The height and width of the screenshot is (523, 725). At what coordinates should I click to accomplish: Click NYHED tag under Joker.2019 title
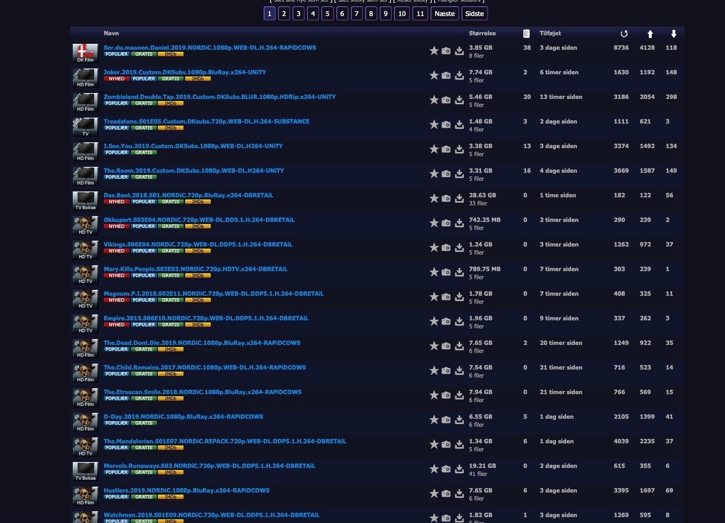pyautogui.click(x=117, y=79)
